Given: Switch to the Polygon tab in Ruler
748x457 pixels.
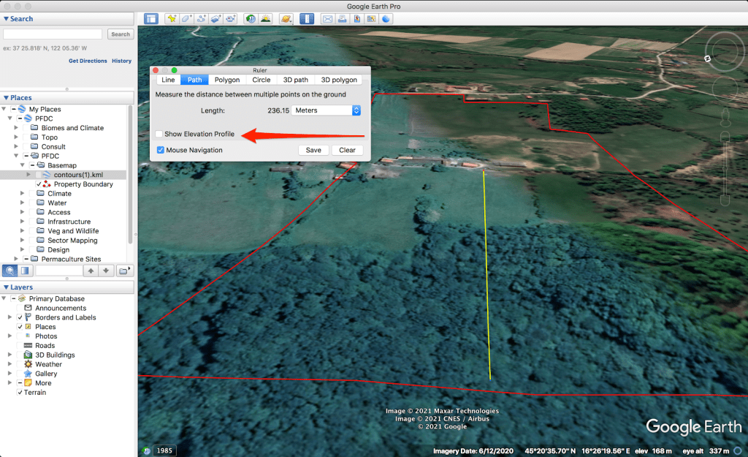Looking at the screenshot, I should pos(227,80).
